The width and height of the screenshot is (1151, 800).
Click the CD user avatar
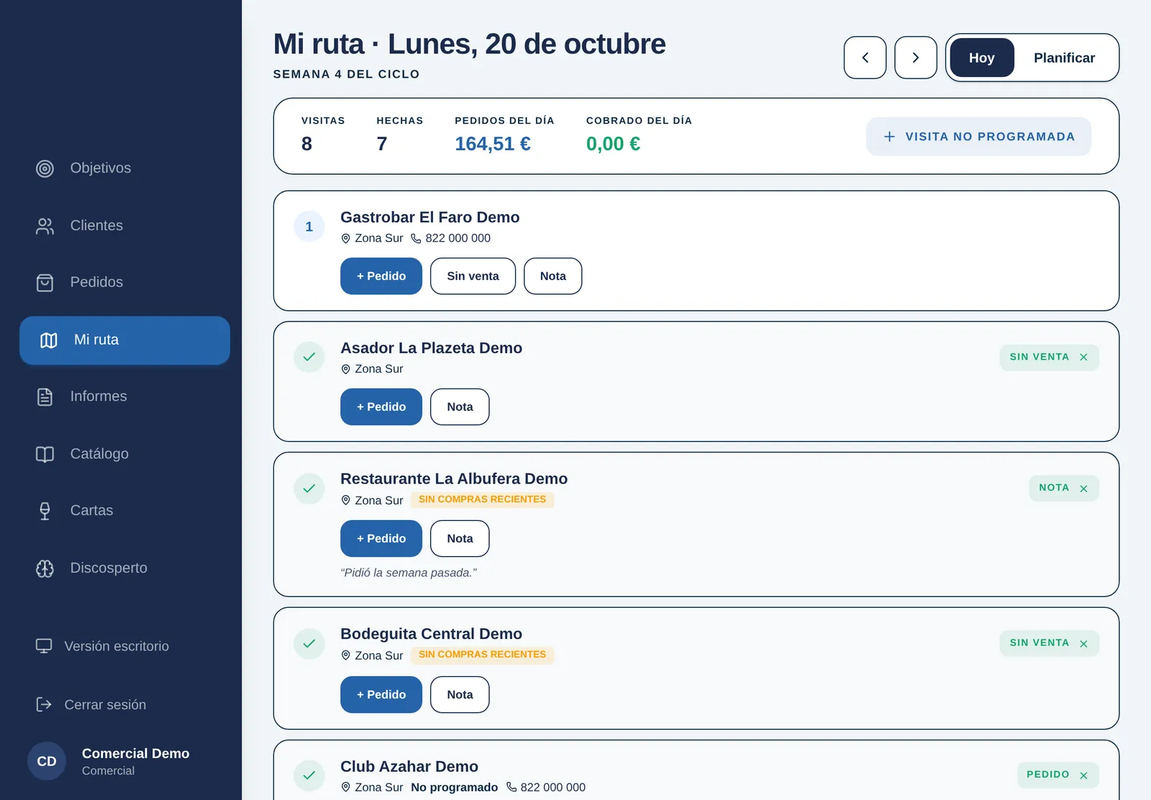click(47, 761)
